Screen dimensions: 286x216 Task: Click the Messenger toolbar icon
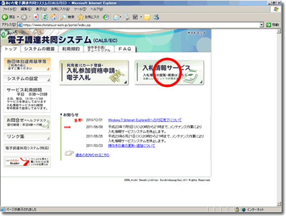click(156, 17)
